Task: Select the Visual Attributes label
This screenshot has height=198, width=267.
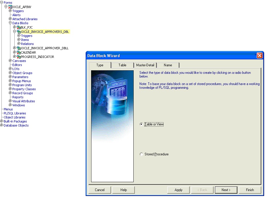Action: [x=24, y=101]
